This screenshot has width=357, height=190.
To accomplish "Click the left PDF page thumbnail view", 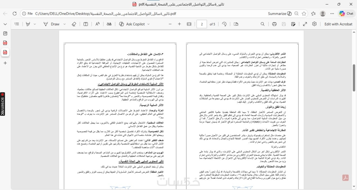I will coord(120,116).
